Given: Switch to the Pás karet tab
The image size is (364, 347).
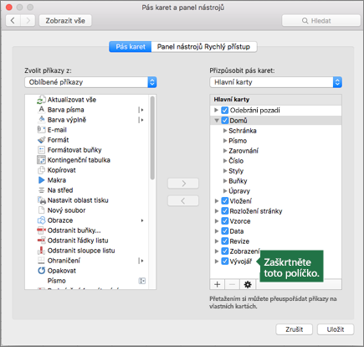Looking at the screenshot, I should point(131,47).
